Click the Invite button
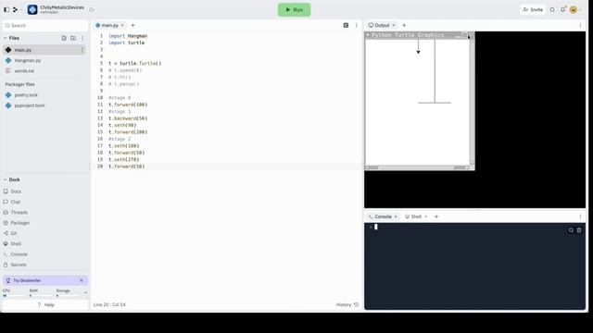 (533, 10)
